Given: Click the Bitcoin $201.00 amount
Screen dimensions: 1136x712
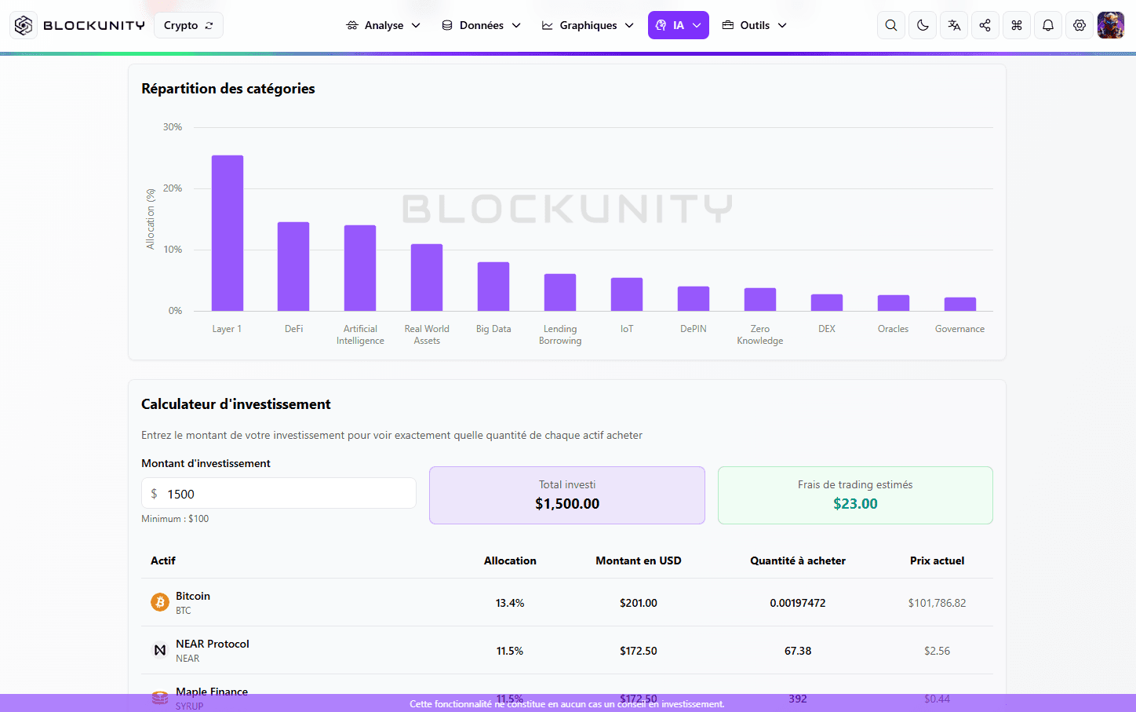Looking at the screenshot, I should click(x=639, y=603).
